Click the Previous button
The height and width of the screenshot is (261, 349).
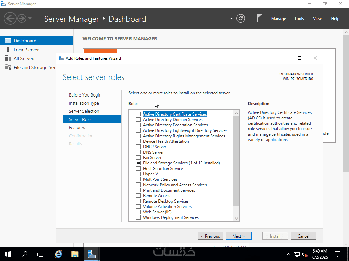[211, 236]
